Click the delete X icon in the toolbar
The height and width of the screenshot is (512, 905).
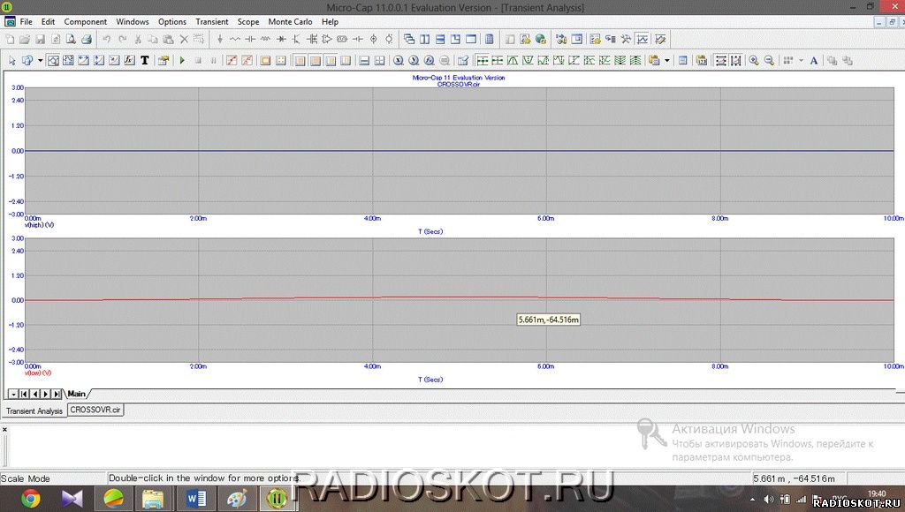pos(184,39)
